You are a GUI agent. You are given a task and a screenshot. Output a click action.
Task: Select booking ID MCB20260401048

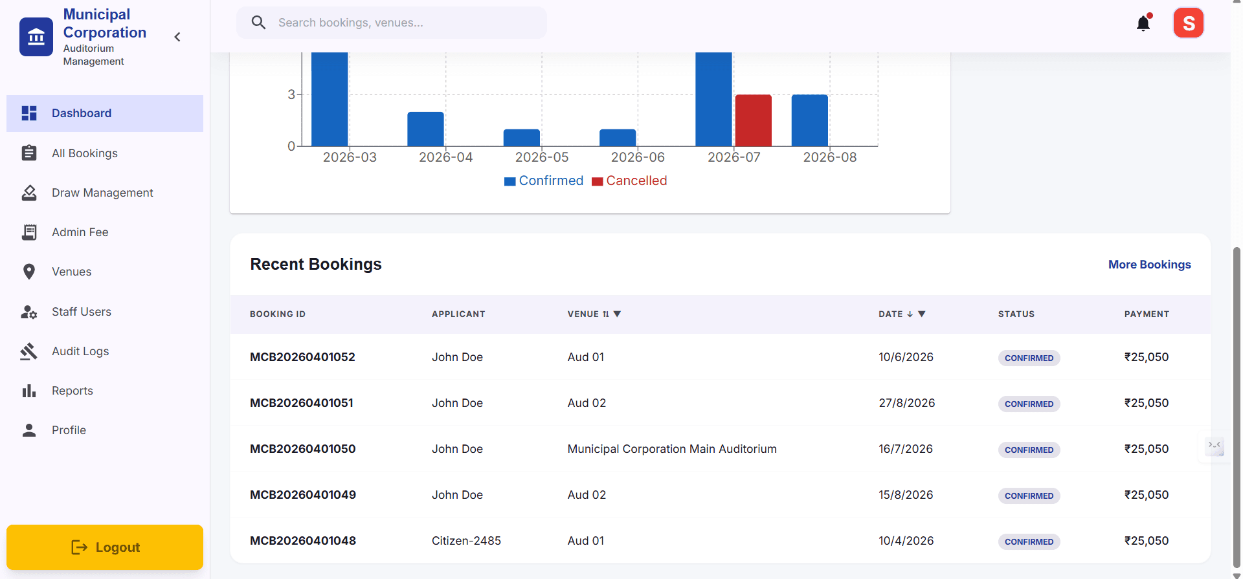pyautogui.click(x=303, y=541)
